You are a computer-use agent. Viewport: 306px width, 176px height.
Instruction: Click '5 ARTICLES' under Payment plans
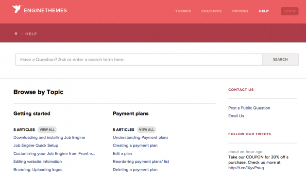coord(123,129)
